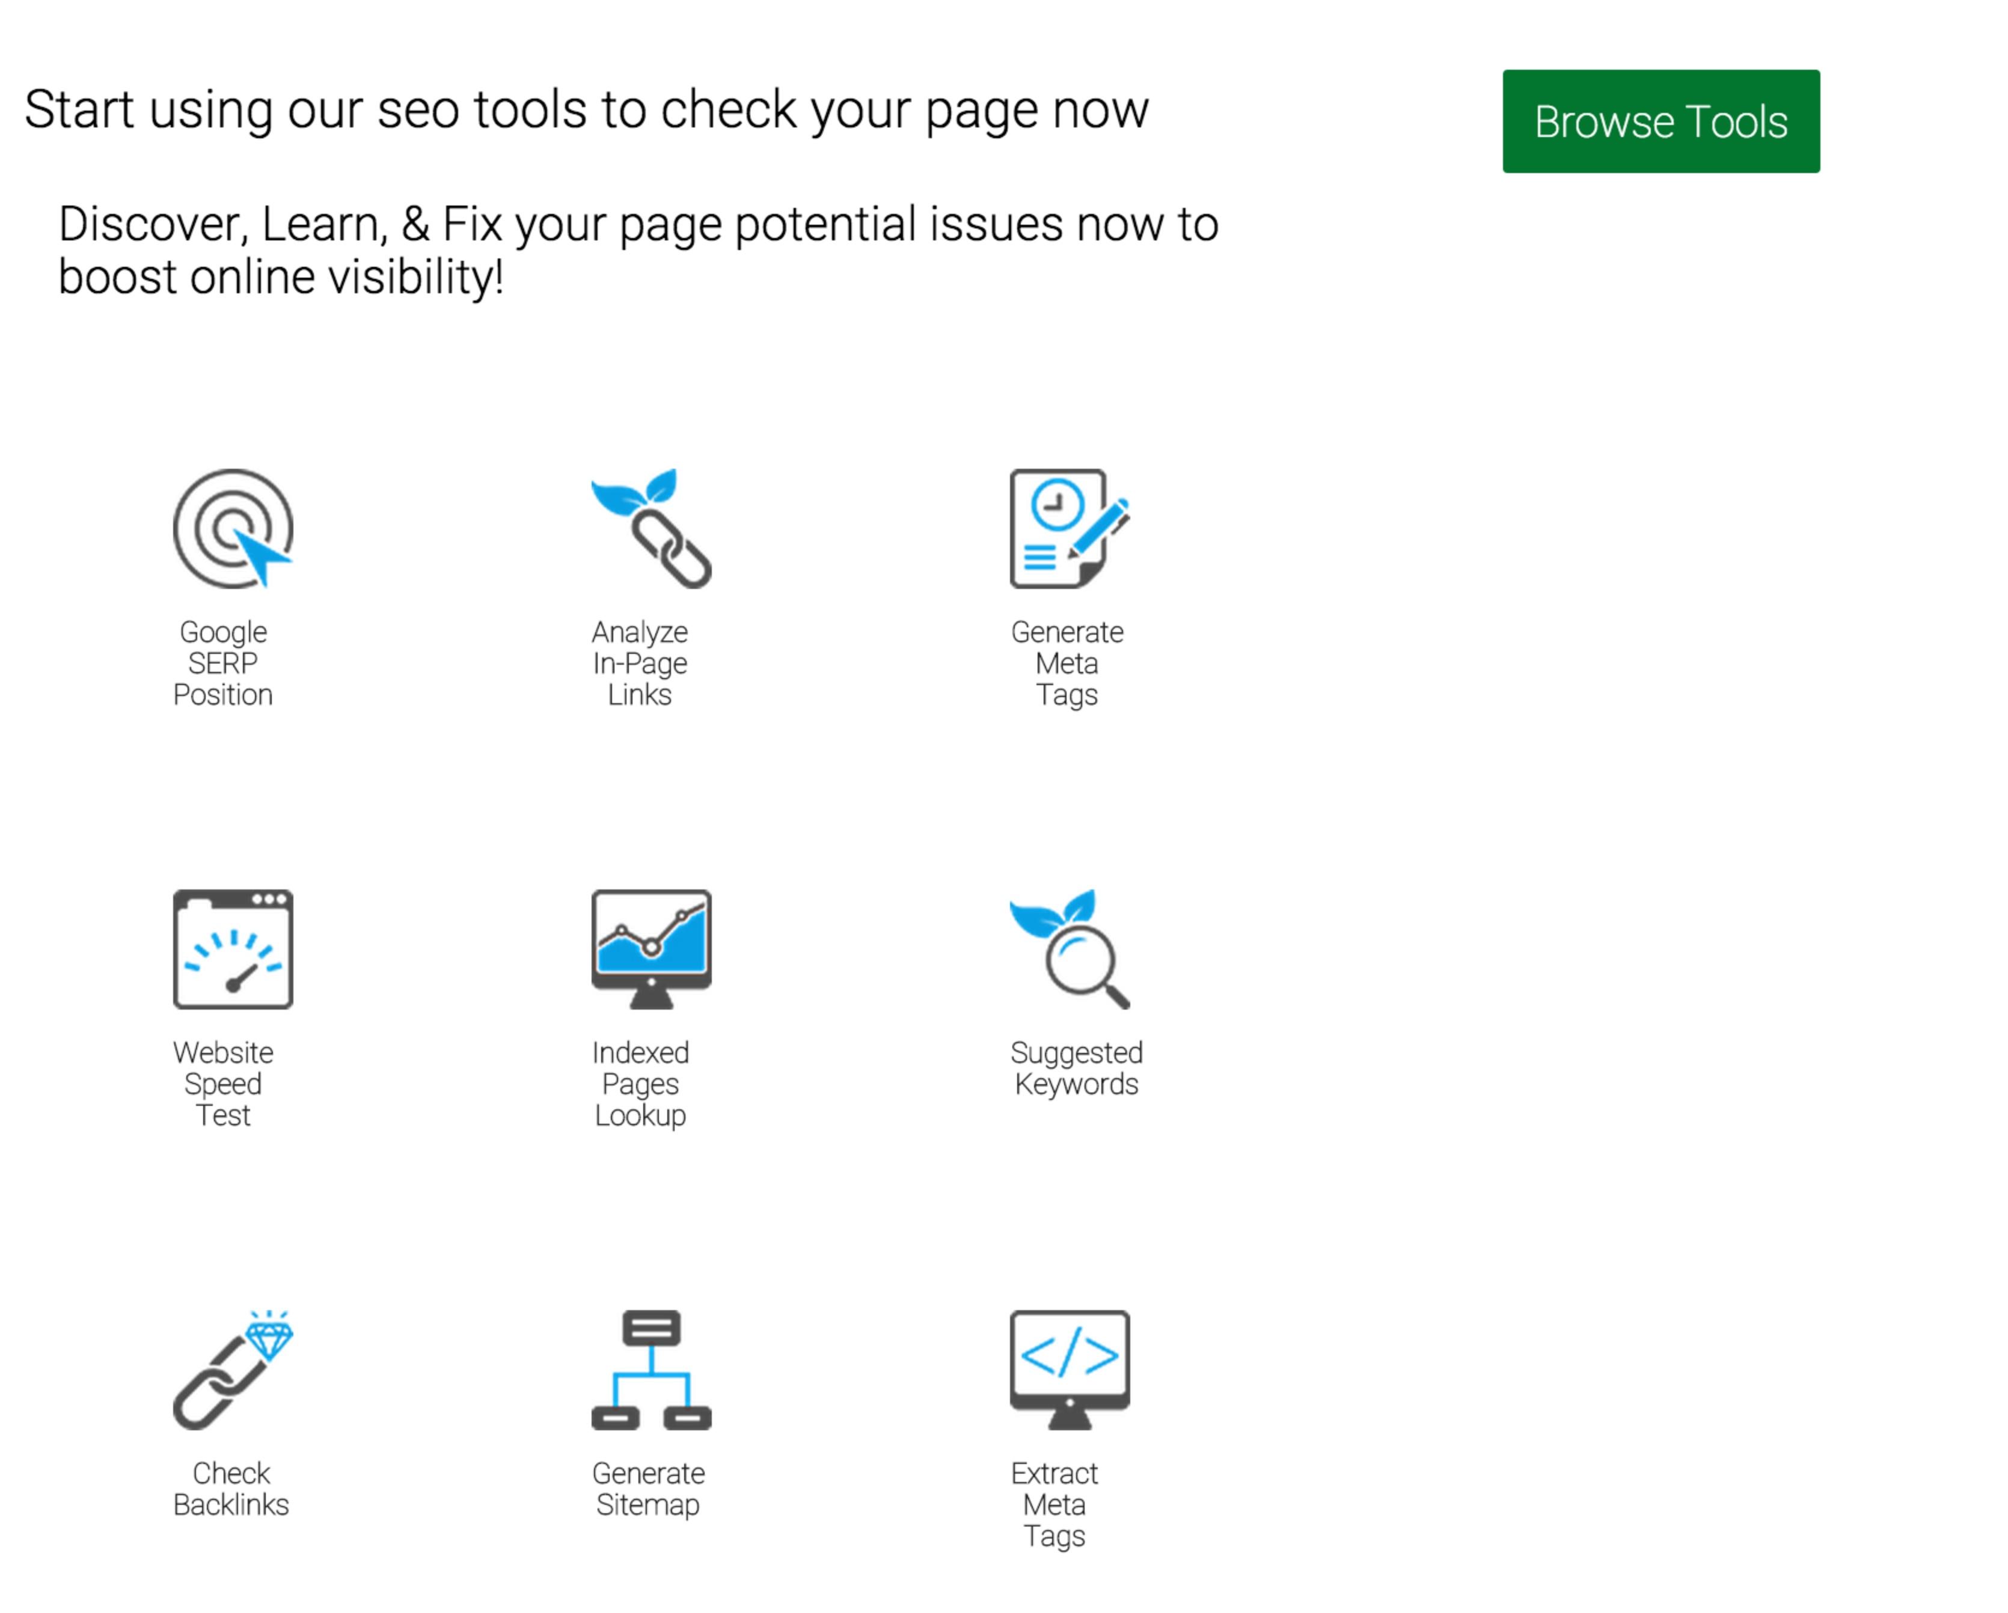This screenshot has width=2008, height=1613.
Task: Click the Extract Meta Tags code icon
Action: 1069,1370
